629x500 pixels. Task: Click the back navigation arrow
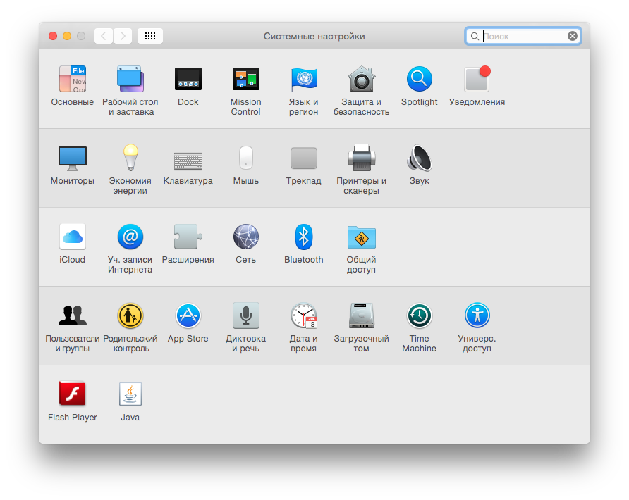[x=104, y=36]
